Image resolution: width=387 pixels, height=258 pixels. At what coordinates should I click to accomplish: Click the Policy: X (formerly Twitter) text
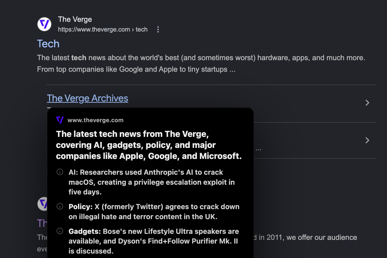tap(154, 211)
